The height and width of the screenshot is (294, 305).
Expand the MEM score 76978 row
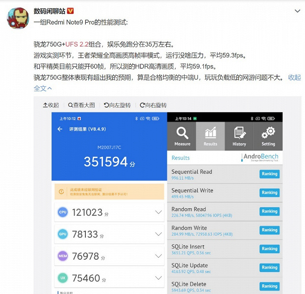point(109,256)
